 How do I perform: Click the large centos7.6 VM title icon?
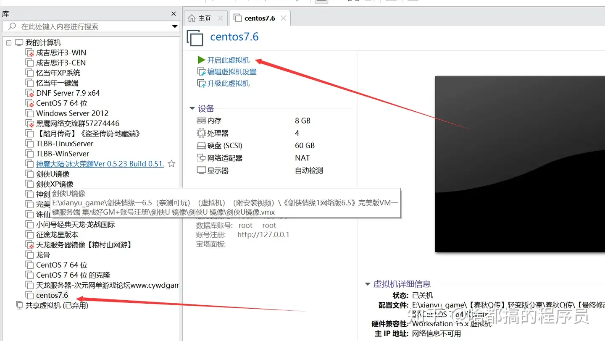pos(195,38)
